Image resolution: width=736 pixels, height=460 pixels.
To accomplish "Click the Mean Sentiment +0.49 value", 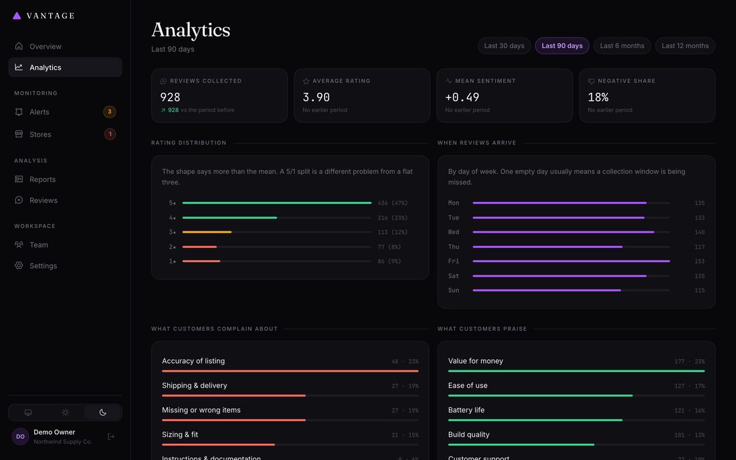I will (462, 97).
